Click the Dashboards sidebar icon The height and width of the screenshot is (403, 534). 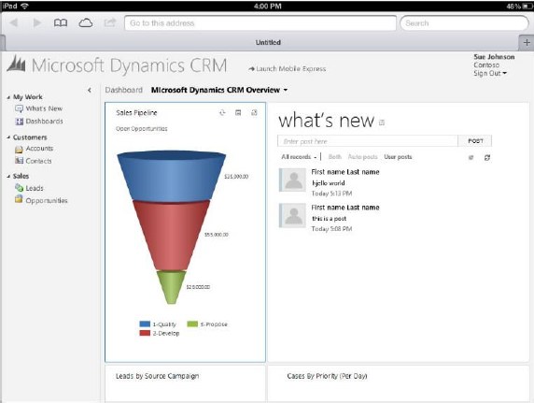[x=20, y=122]
